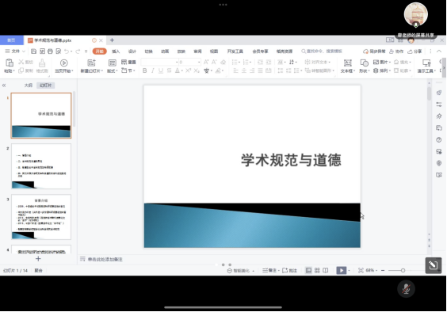Toggle bold text formatting

pyautogui.click(x=144, y=70)
